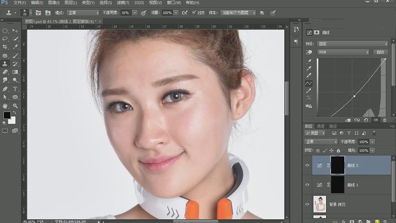Click the 自动 auto button in Curves
The height and width of the screenshot is (223, 396).
pos(380,52)
